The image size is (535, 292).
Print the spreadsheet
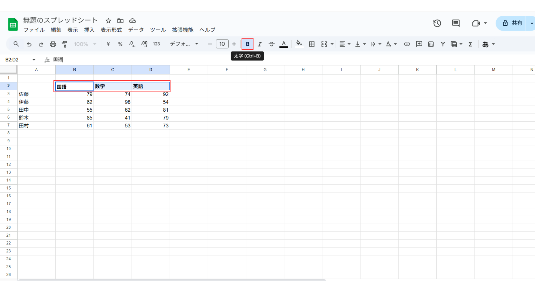[x=53, y=44]
